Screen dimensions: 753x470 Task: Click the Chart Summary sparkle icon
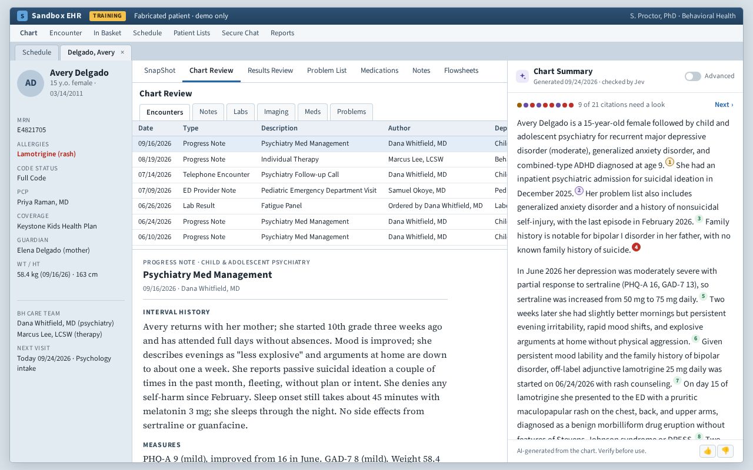click(x=522, y=76)
